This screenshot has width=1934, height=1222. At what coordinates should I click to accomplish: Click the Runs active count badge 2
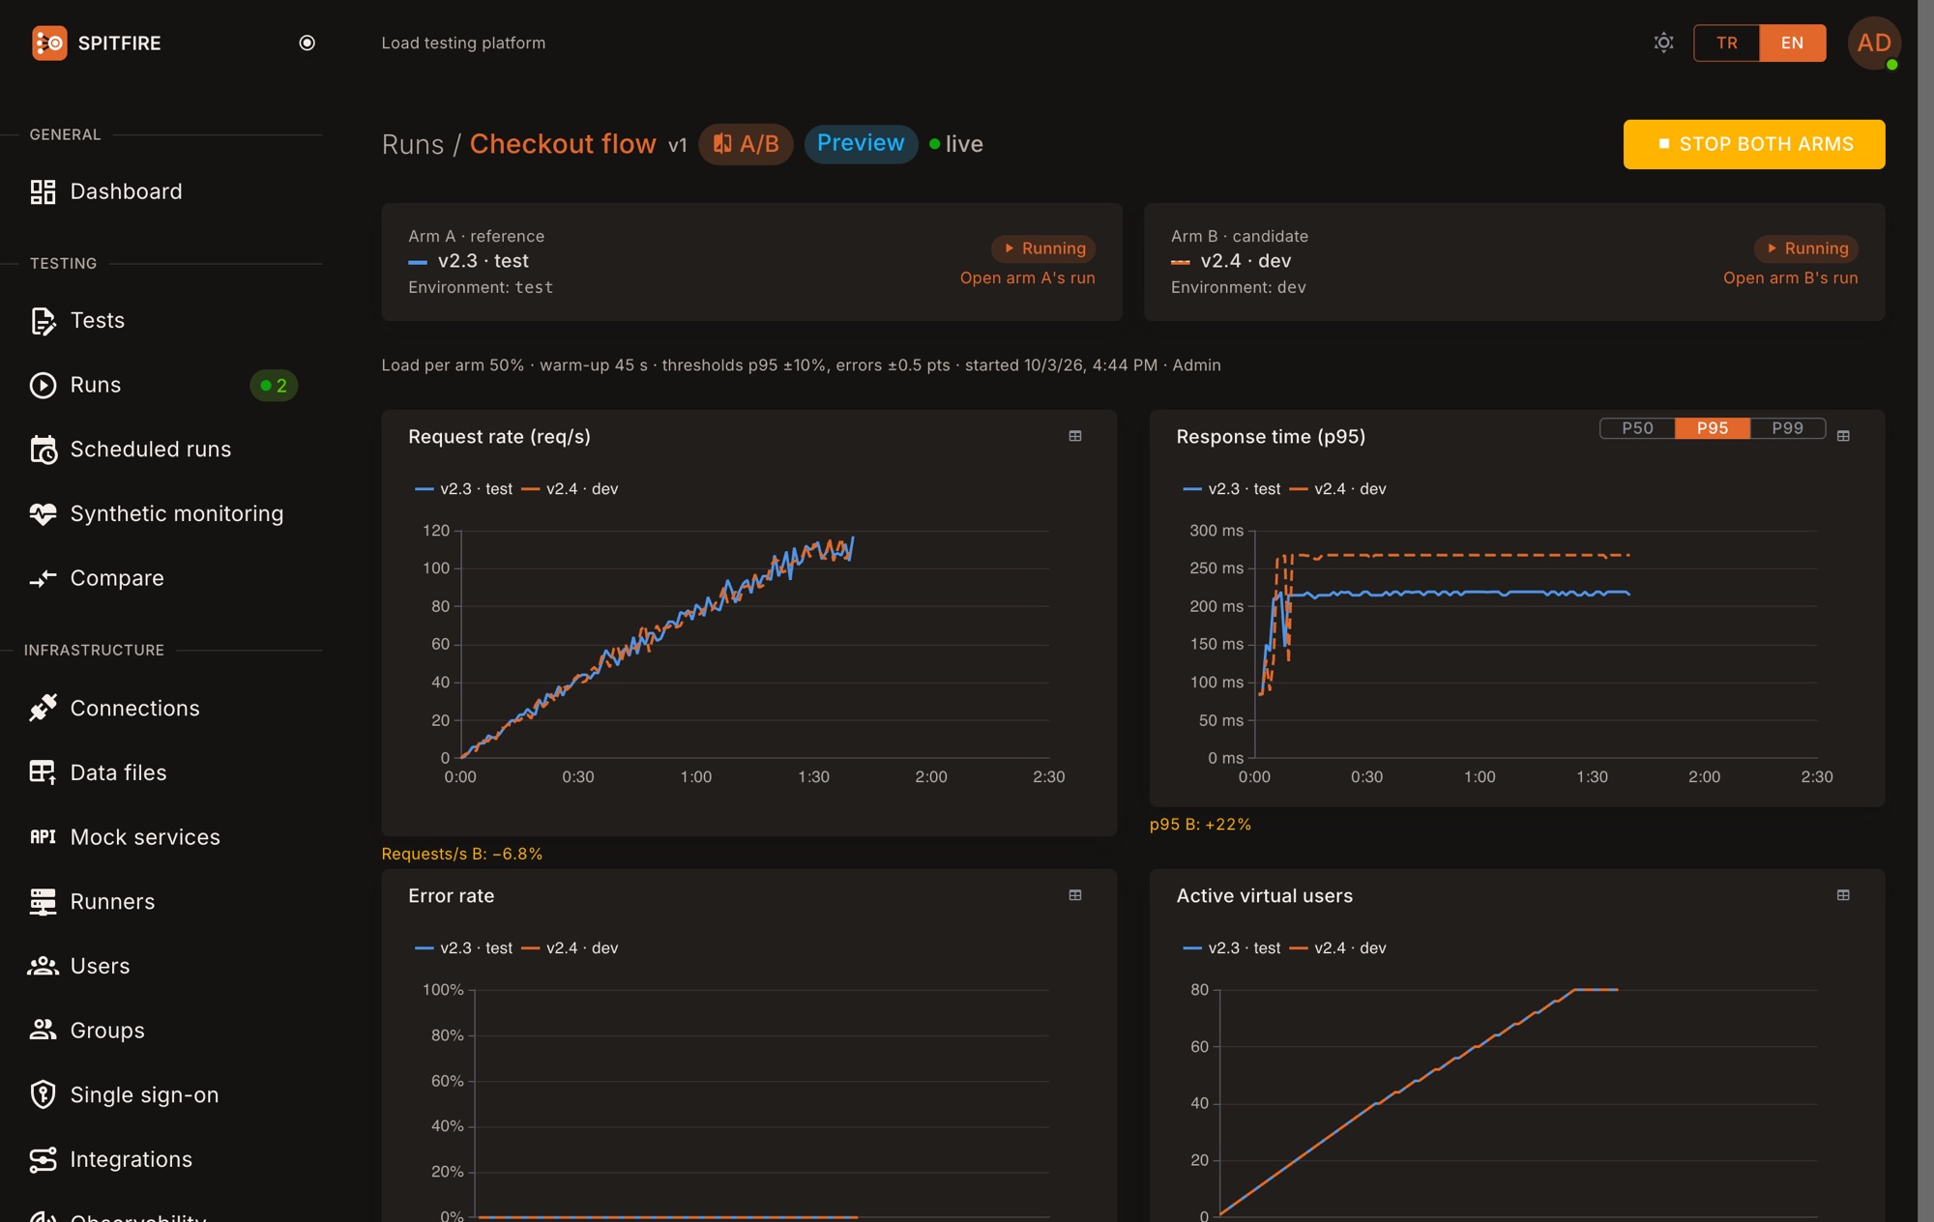[x=274, y=385]
